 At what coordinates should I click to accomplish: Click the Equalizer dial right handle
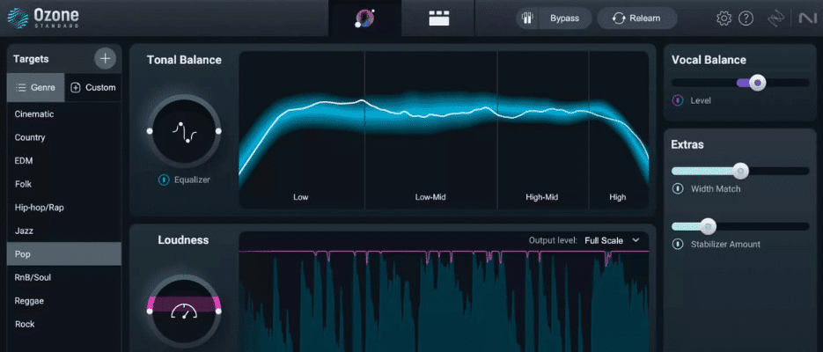click(x=218, y=130)
